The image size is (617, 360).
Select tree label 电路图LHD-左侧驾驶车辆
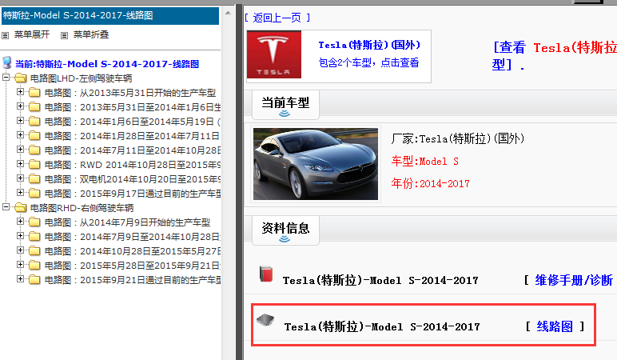(81, 78)
